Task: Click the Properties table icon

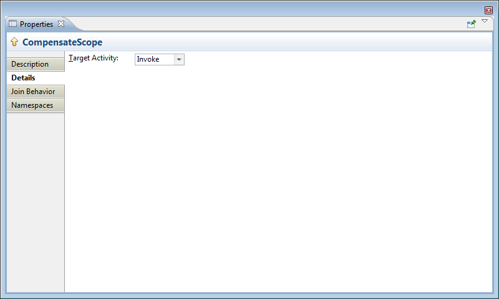Action: (12, 24)
